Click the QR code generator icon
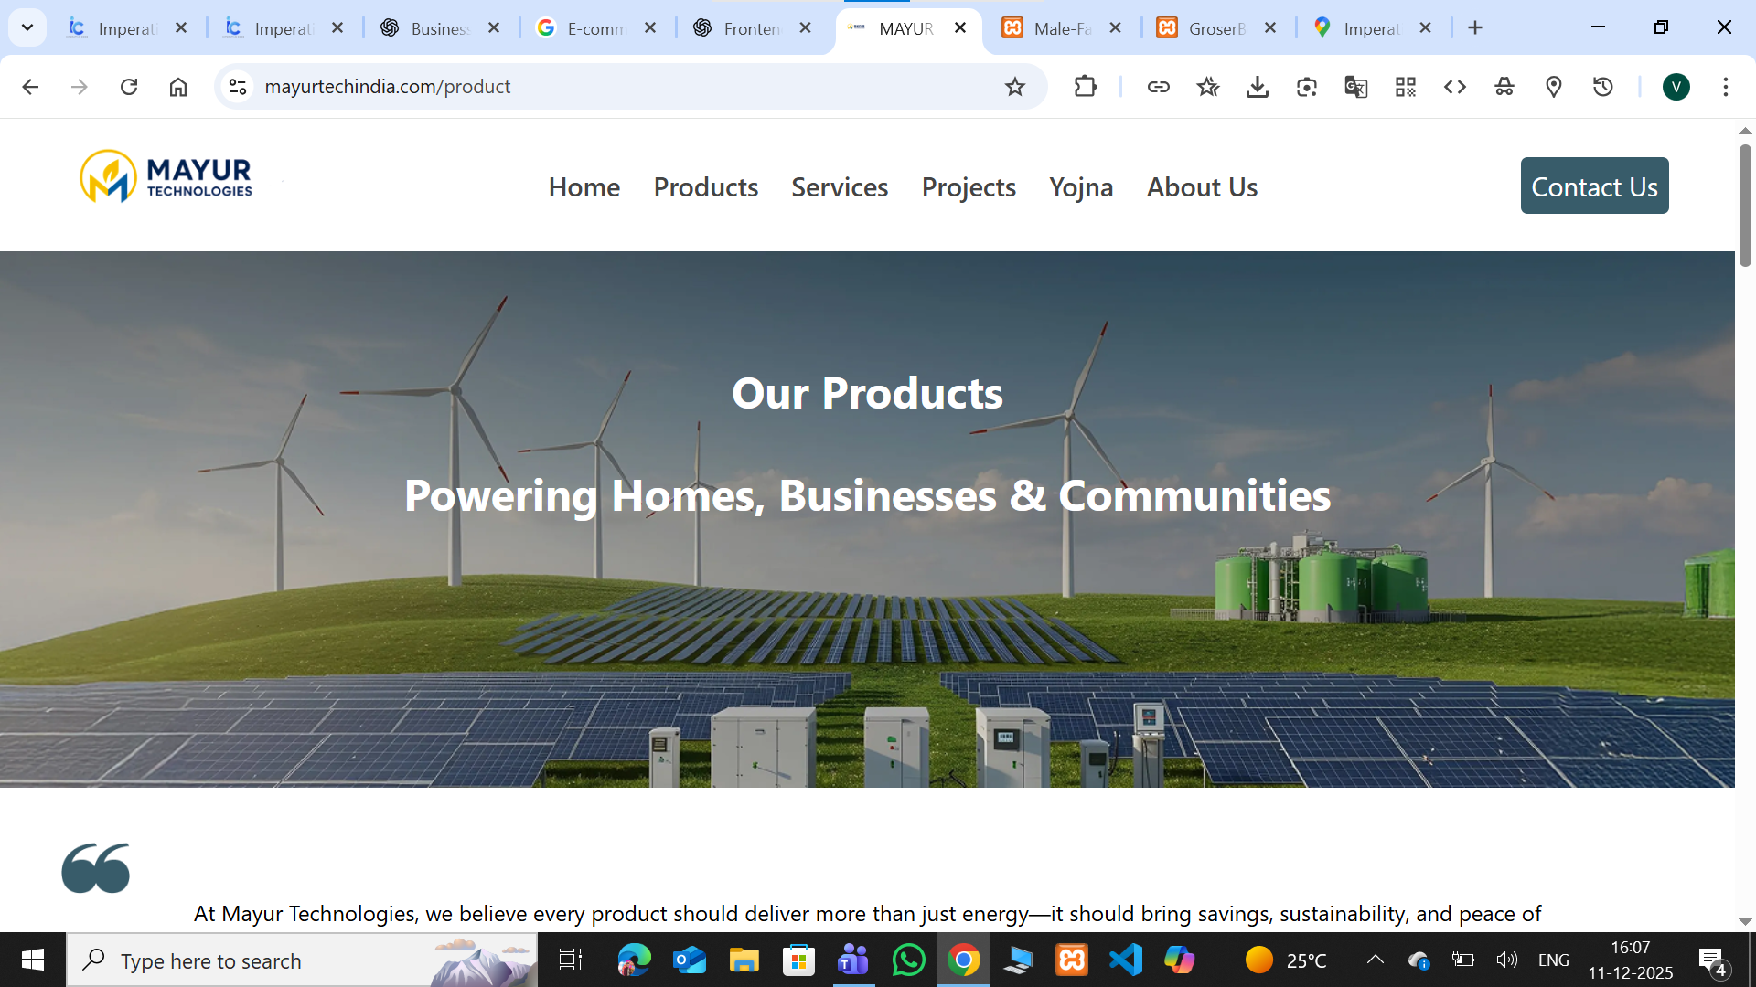Image resolution: width=1756 pixels, height=987 pixels. [1406, 87]
